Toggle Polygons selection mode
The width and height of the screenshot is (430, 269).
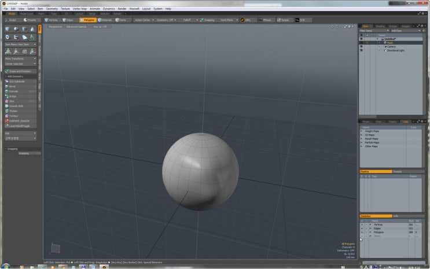coord(87,20)
